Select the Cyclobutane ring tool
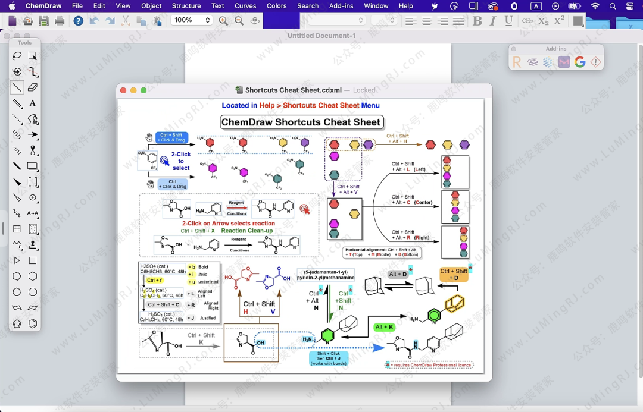The height and width of the screenshot is (412, 643). pos(32,260)
